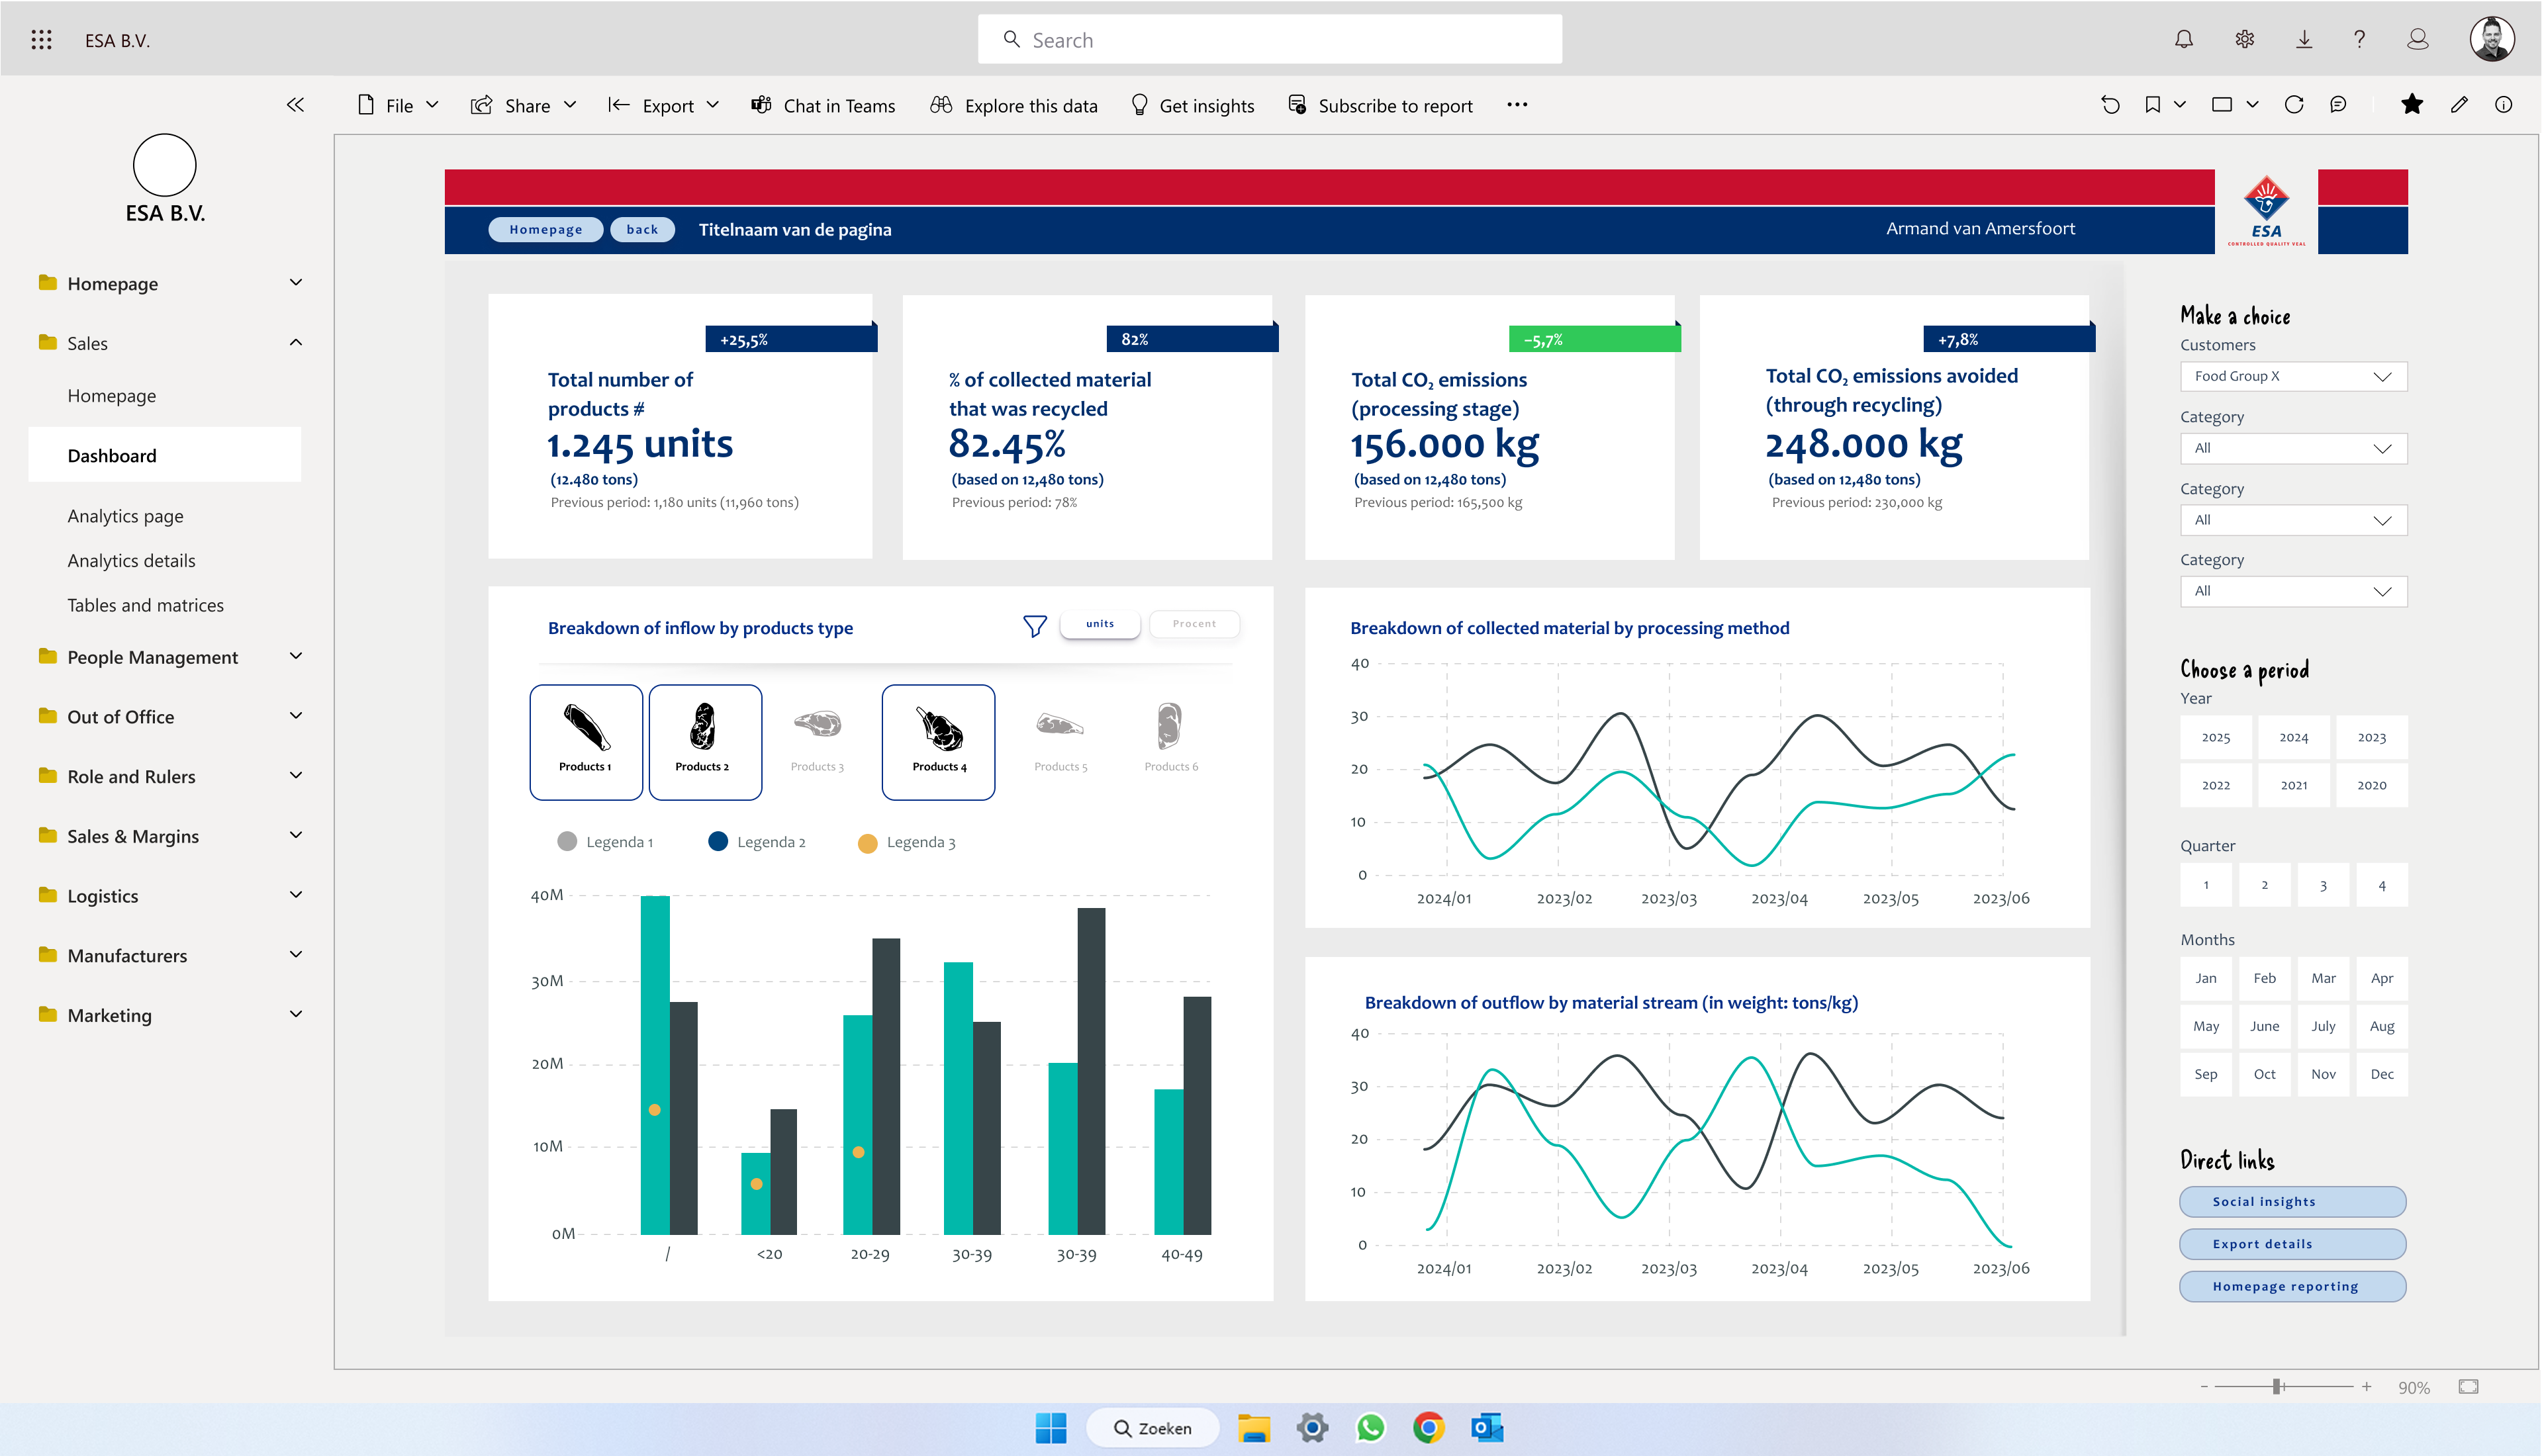Open the app launcher grid icon

[41, 40]
